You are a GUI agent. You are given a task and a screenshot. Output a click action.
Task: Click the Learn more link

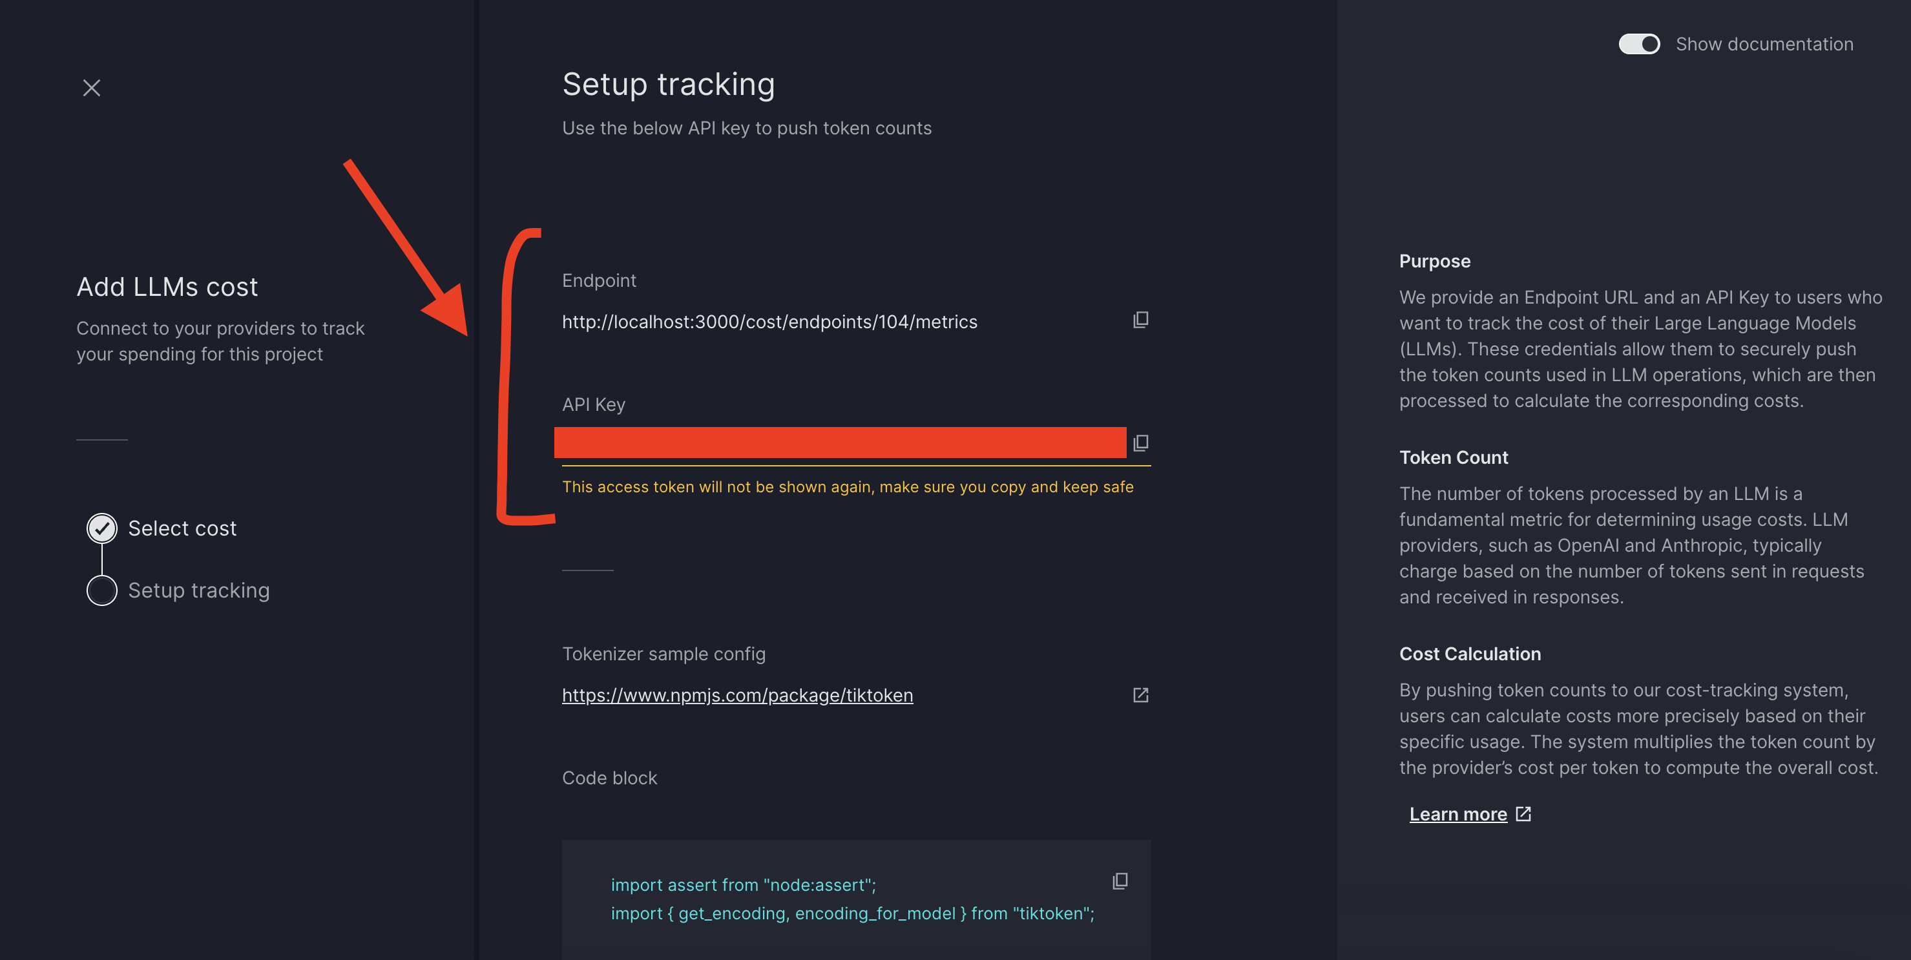1457,813
